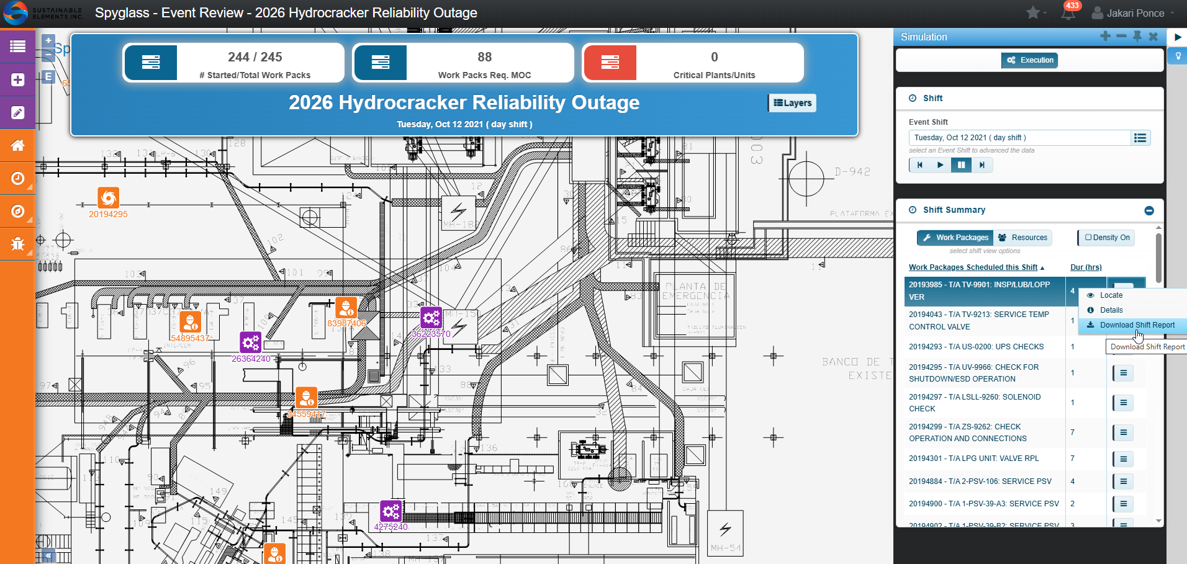Choose Details from context menu
Image resolution: width=1187 pixels, height=564 pixels.
[x=1132, y=310]
